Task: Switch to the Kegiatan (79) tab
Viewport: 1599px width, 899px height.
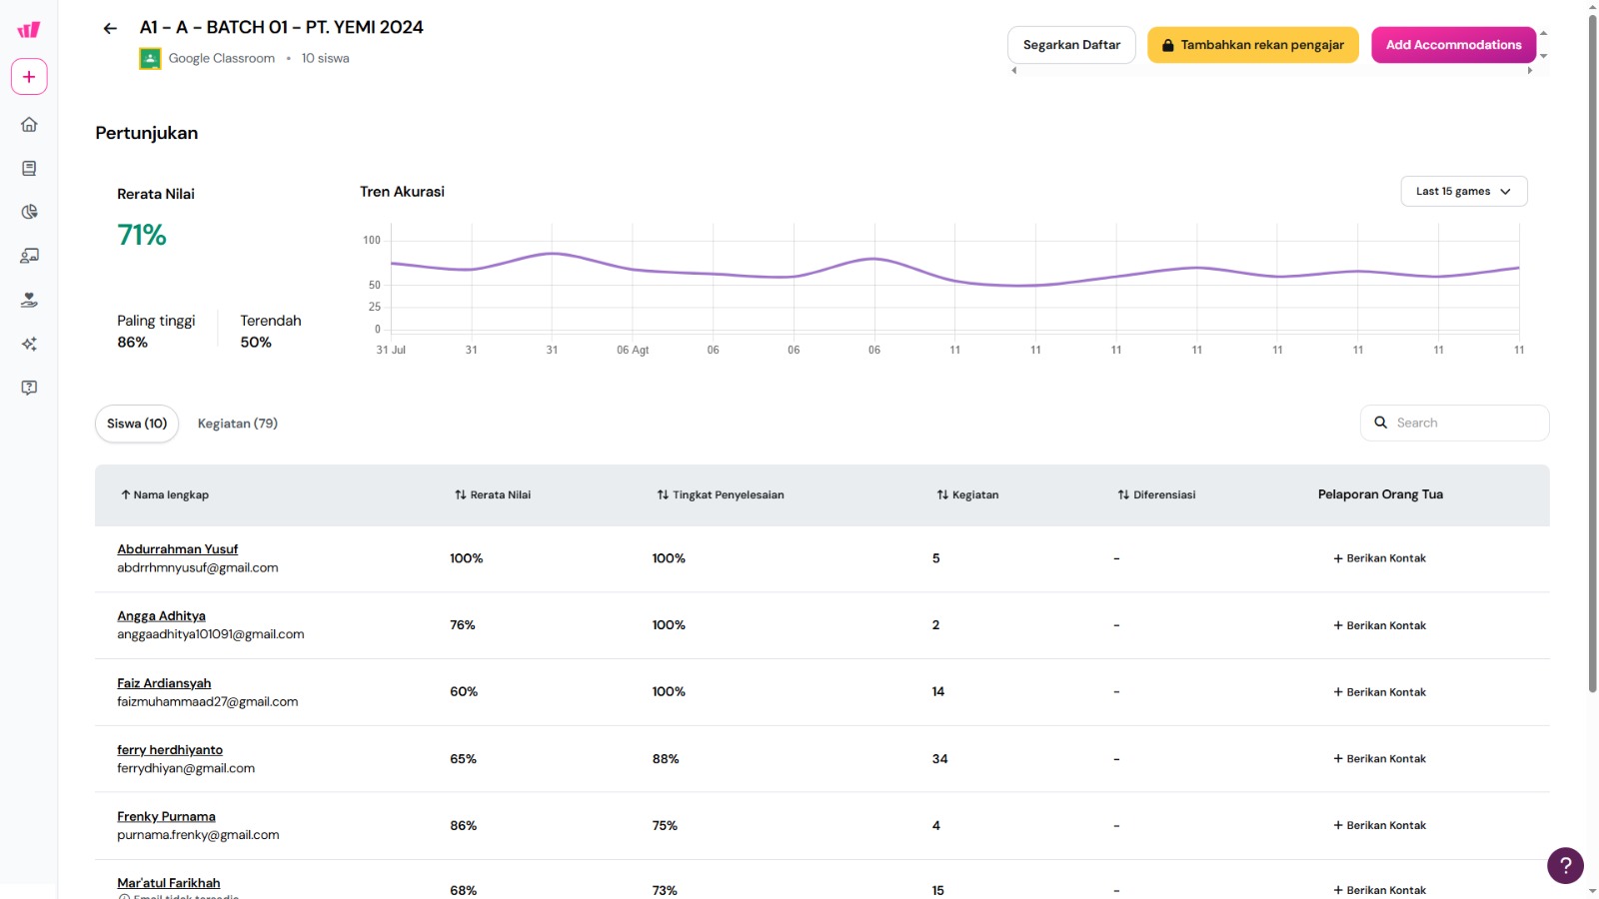Action: (x=238, y=424)
